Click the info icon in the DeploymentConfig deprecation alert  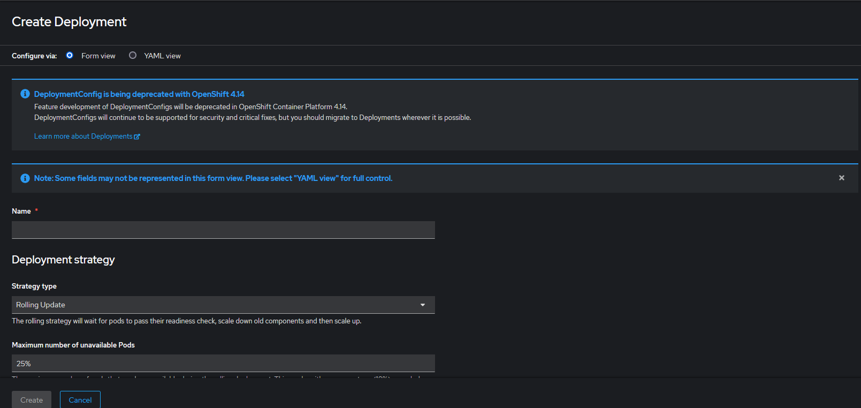25,94
